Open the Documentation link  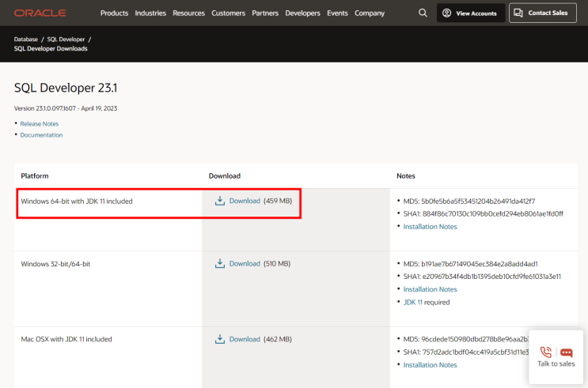[41, 135]
